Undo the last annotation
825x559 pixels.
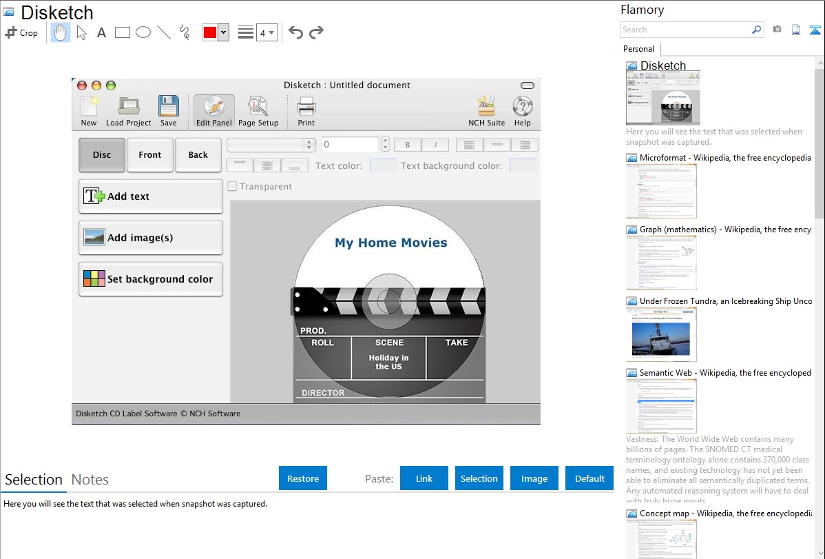(295, 32)
